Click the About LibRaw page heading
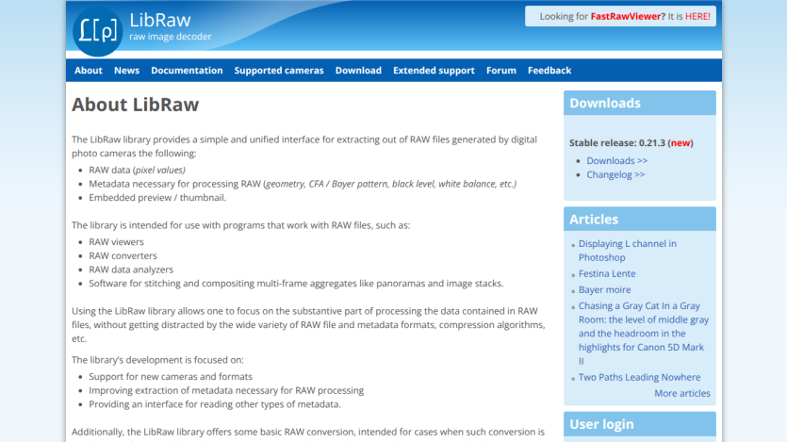This screenshot has width=787, height=442. pyautogui.click(x=135, y=105)
